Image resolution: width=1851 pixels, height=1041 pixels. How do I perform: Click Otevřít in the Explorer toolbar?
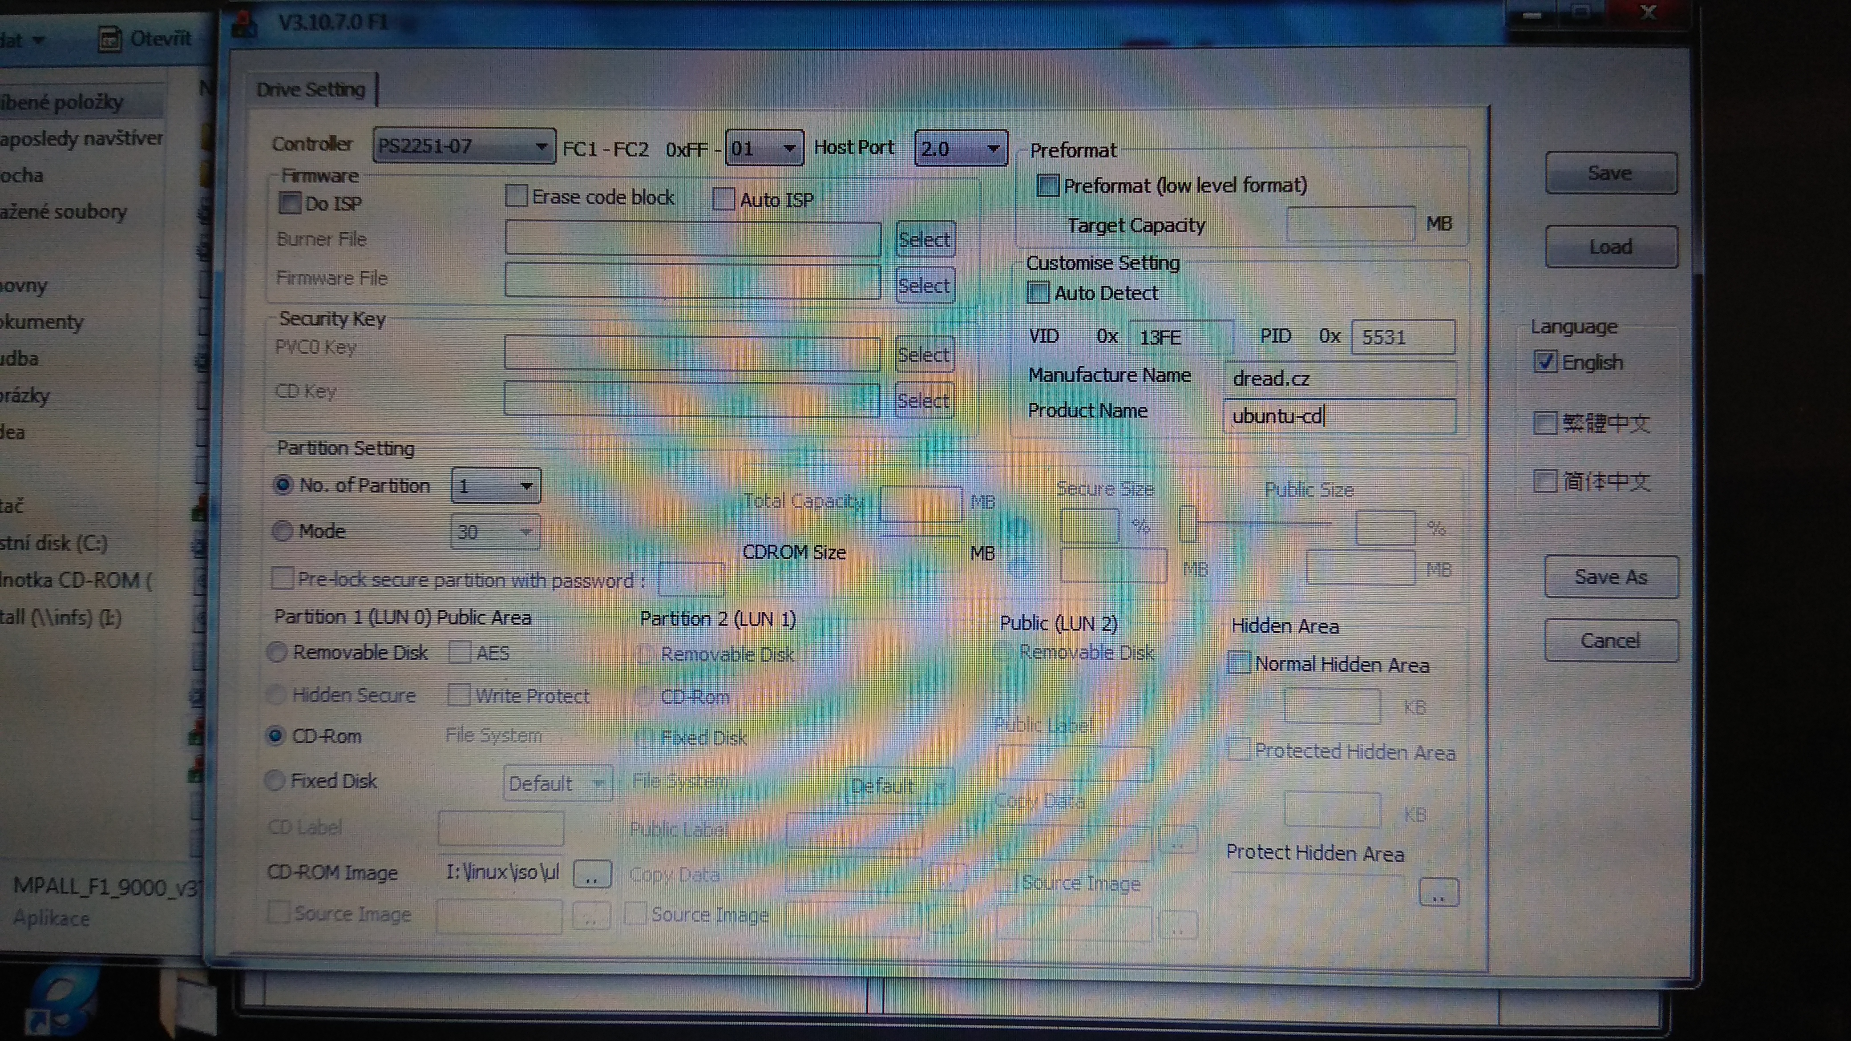(146, 39)
